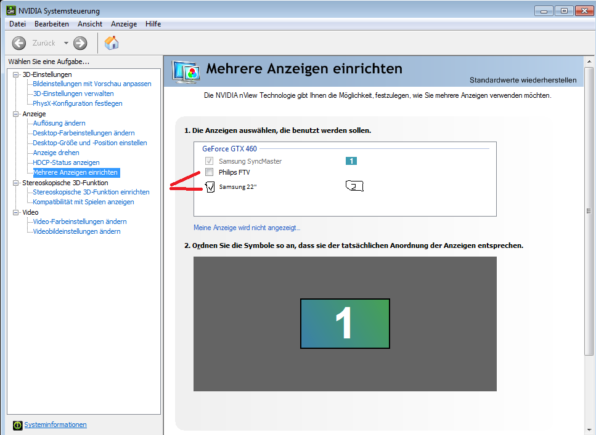Click the multiple displays header icon
Screen dimensions: 596x435
(186, 71)
